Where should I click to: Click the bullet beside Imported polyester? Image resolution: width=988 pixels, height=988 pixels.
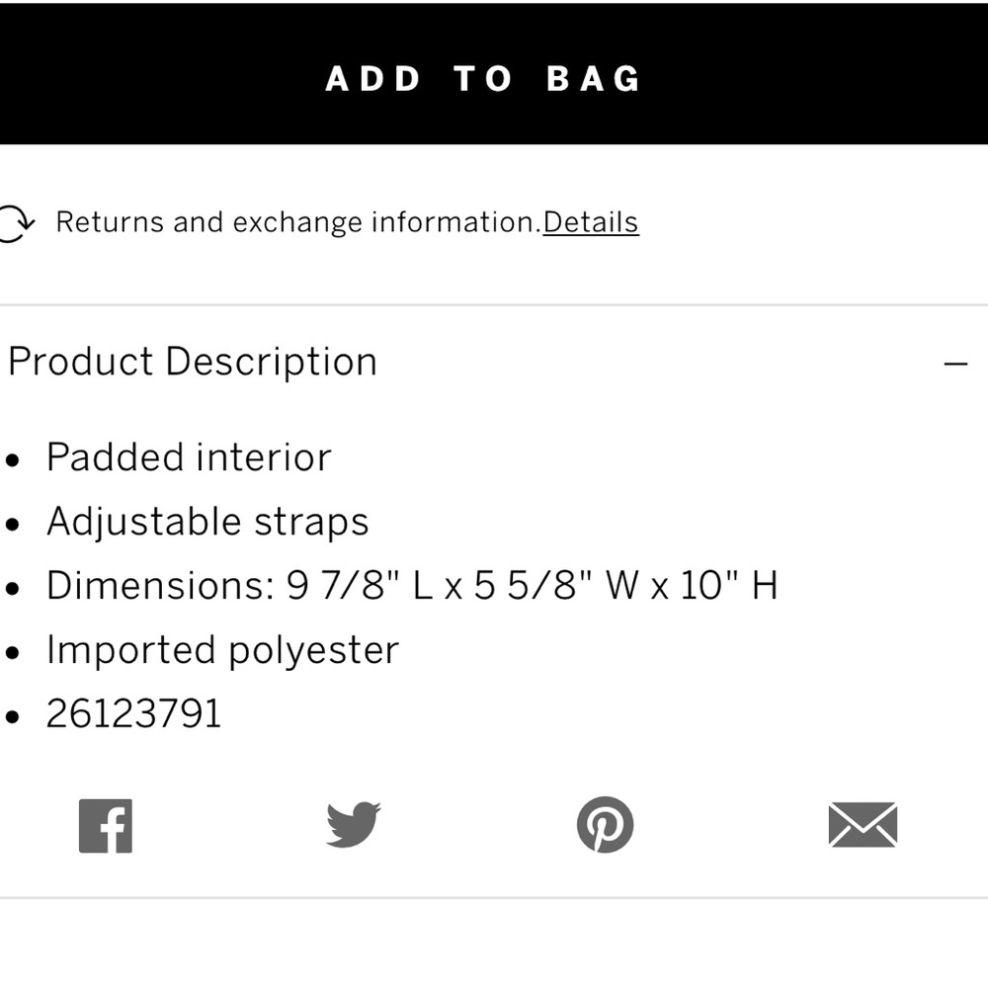12,653
